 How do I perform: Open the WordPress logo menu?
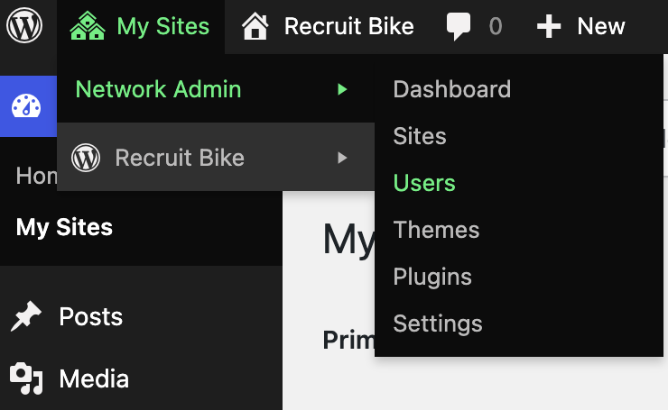[x=24, y=26]
